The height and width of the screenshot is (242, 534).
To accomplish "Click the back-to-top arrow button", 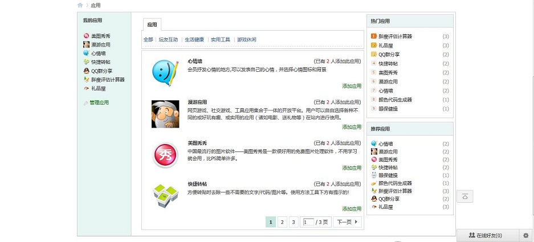I will tap(465, 196).
